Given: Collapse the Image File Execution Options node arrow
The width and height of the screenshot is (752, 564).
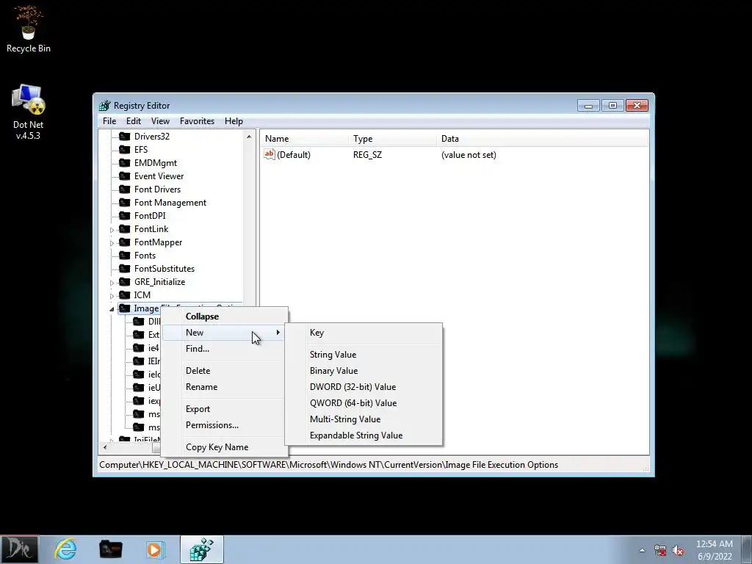Looking at the screenshot, I should click(112, 309).
